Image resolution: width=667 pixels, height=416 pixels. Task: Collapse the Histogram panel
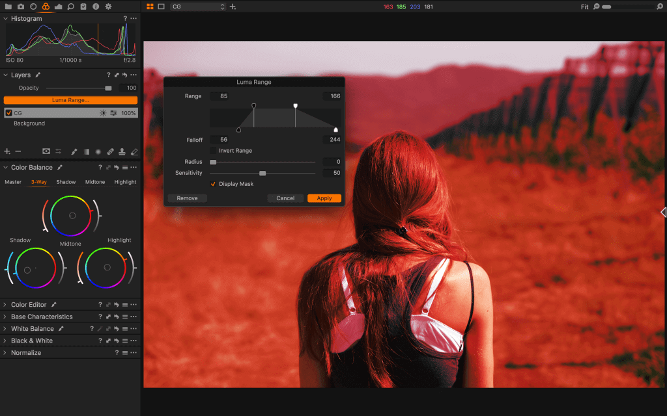(x=5, y=18)
